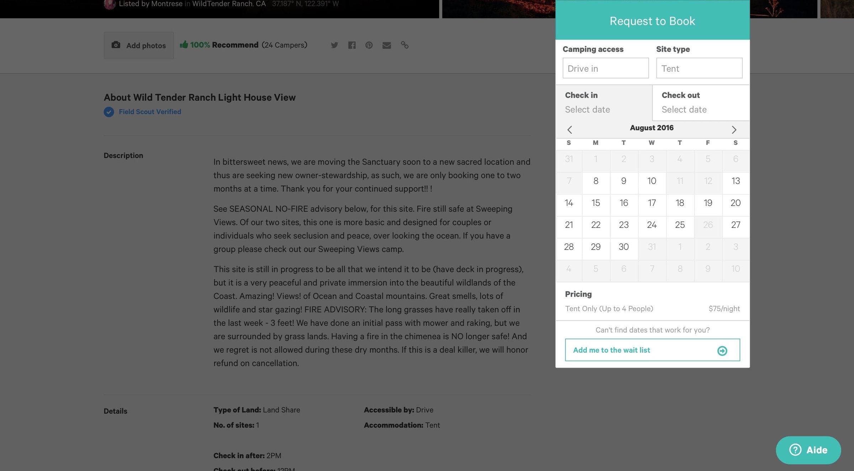This screenshot has width=854, height=471.
Task: Click About Wild Tender Ranch Light House View heading
Action: 200,98
